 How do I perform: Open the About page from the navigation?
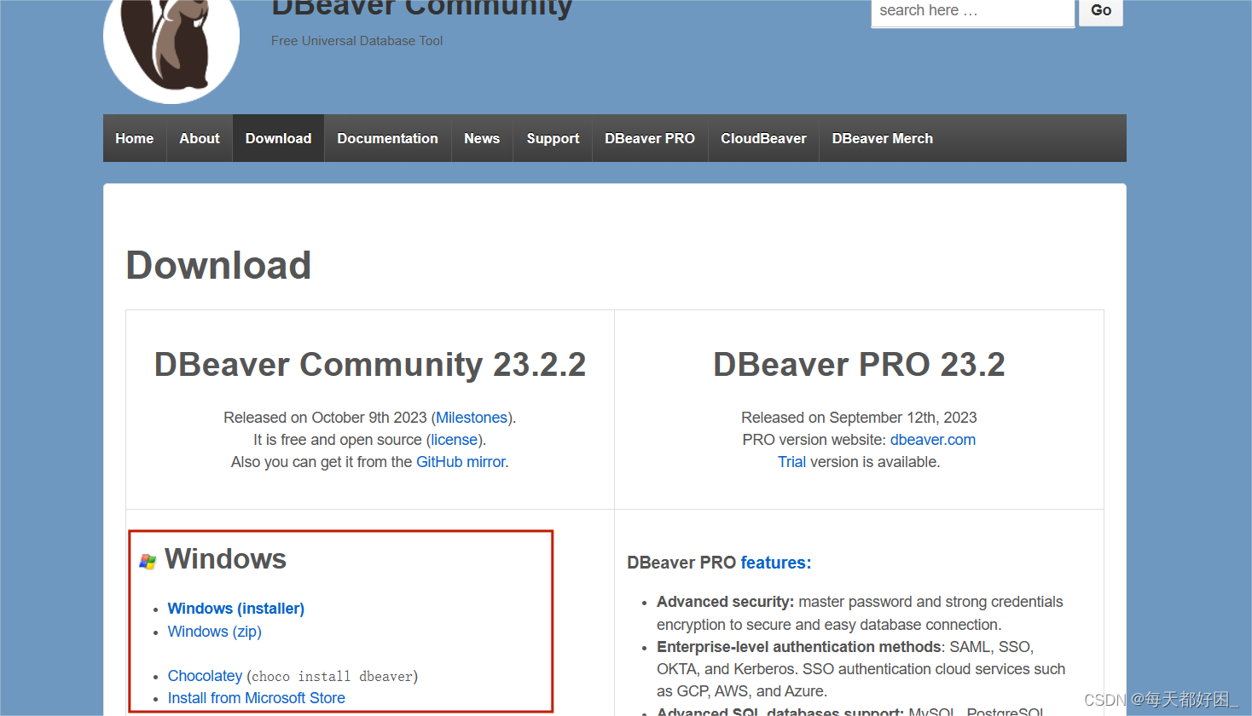tap(199, 137)
